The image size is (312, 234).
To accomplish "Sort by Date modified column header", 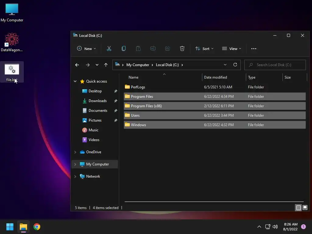I will pos(224,77).
